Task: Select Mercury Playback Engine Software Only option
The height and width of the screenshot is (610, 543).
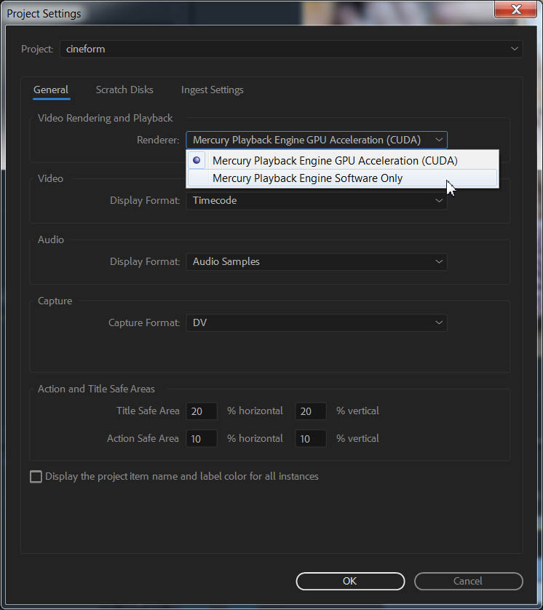Action: 342,178
